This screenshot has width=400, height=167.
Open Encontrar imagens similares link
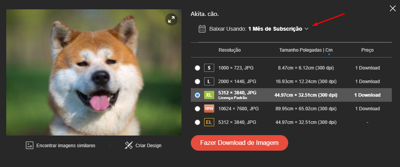tap(66, 146)
